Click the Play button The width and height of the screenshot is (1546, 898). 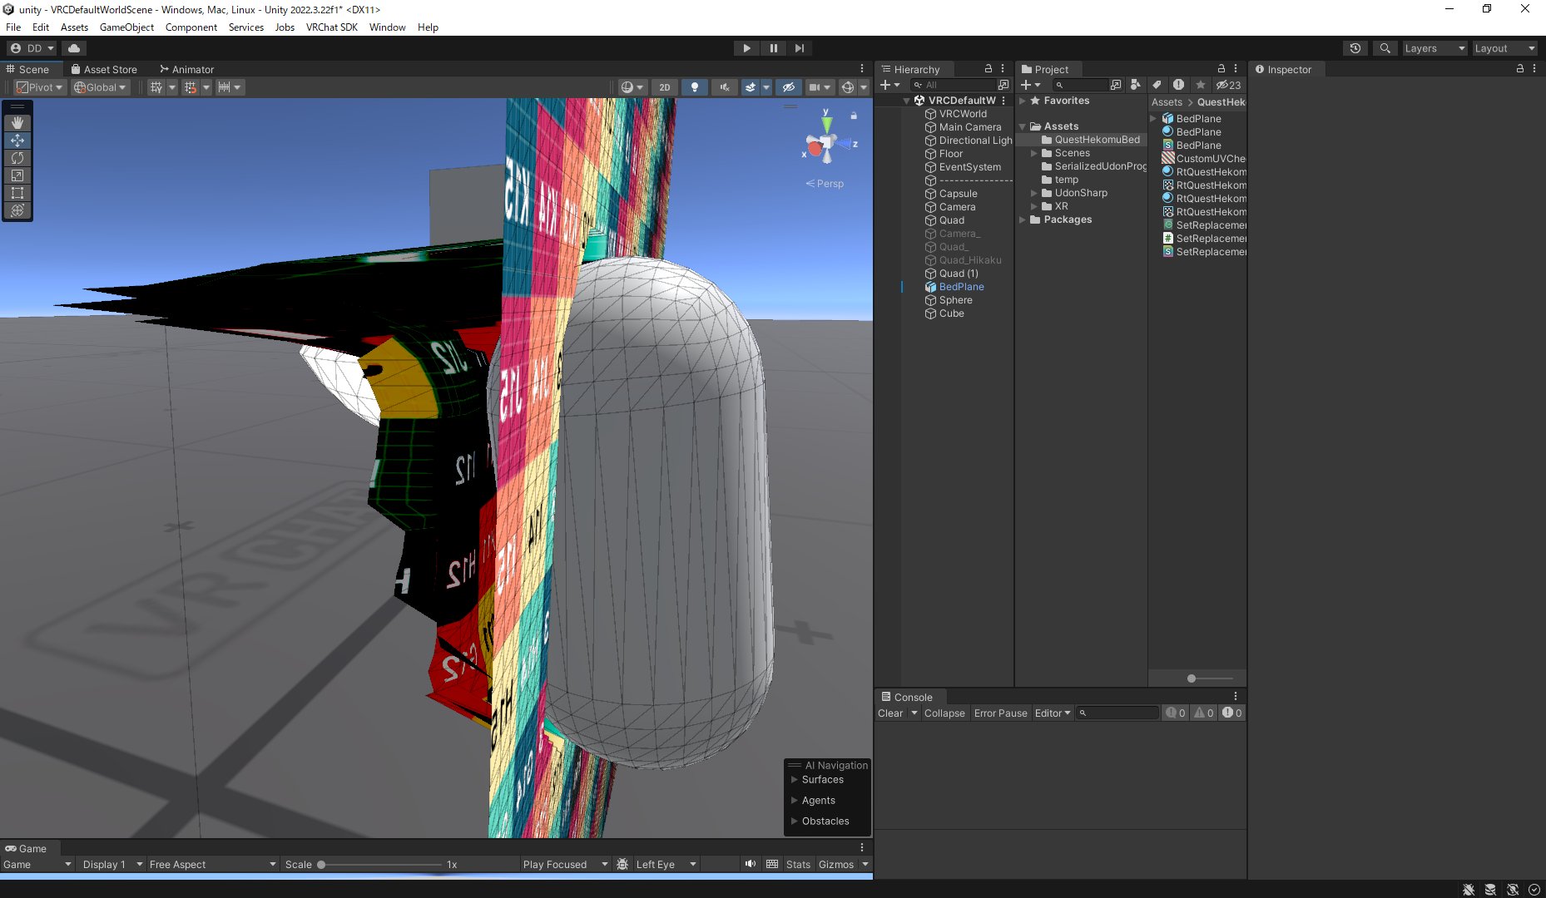point(746,48)
